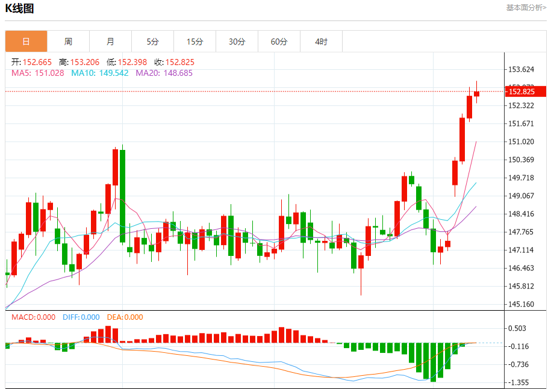
Task: Click the high price 高: 153.206
Action: pos(79,62)
